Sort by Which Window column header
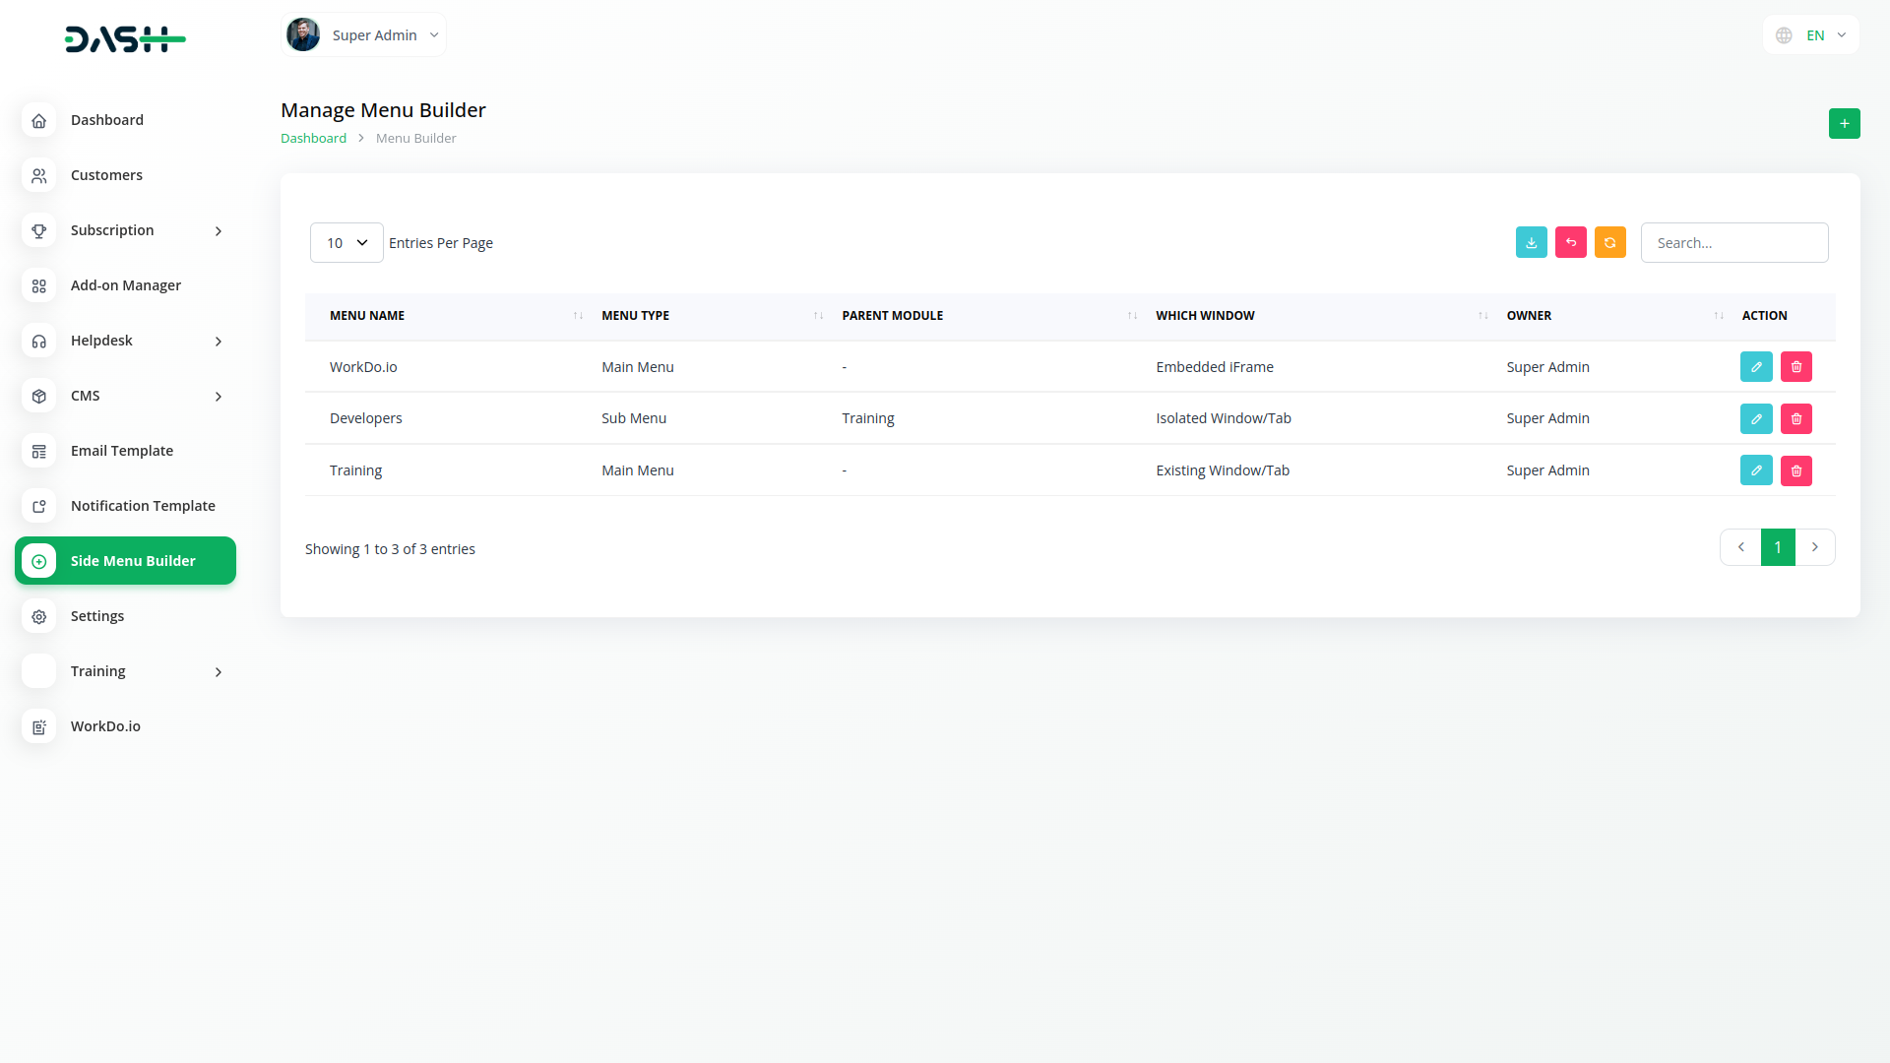1890x1063 pixels. click(x=1205, y=316)
